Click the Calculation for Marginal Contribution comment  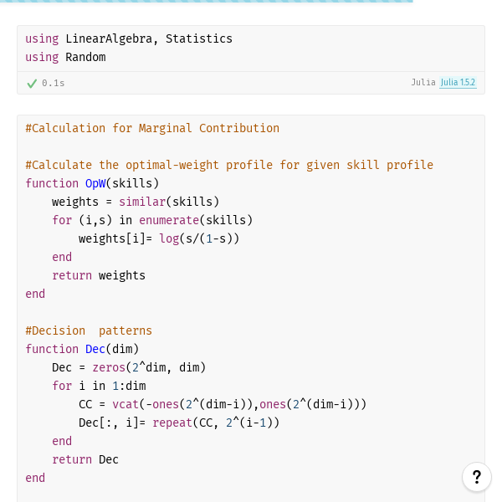(152, 128)
